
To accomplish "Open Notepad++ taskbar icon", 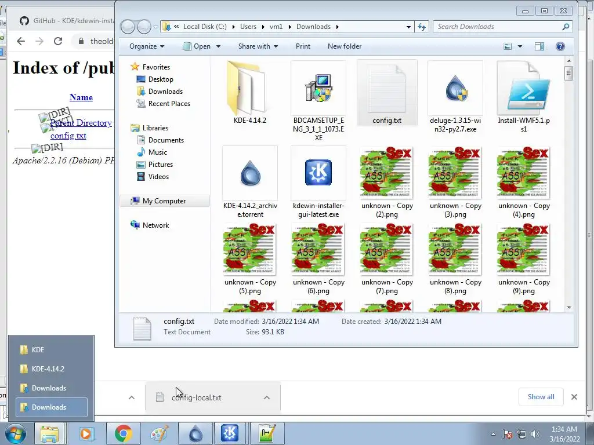I will (x=267, y=433).
